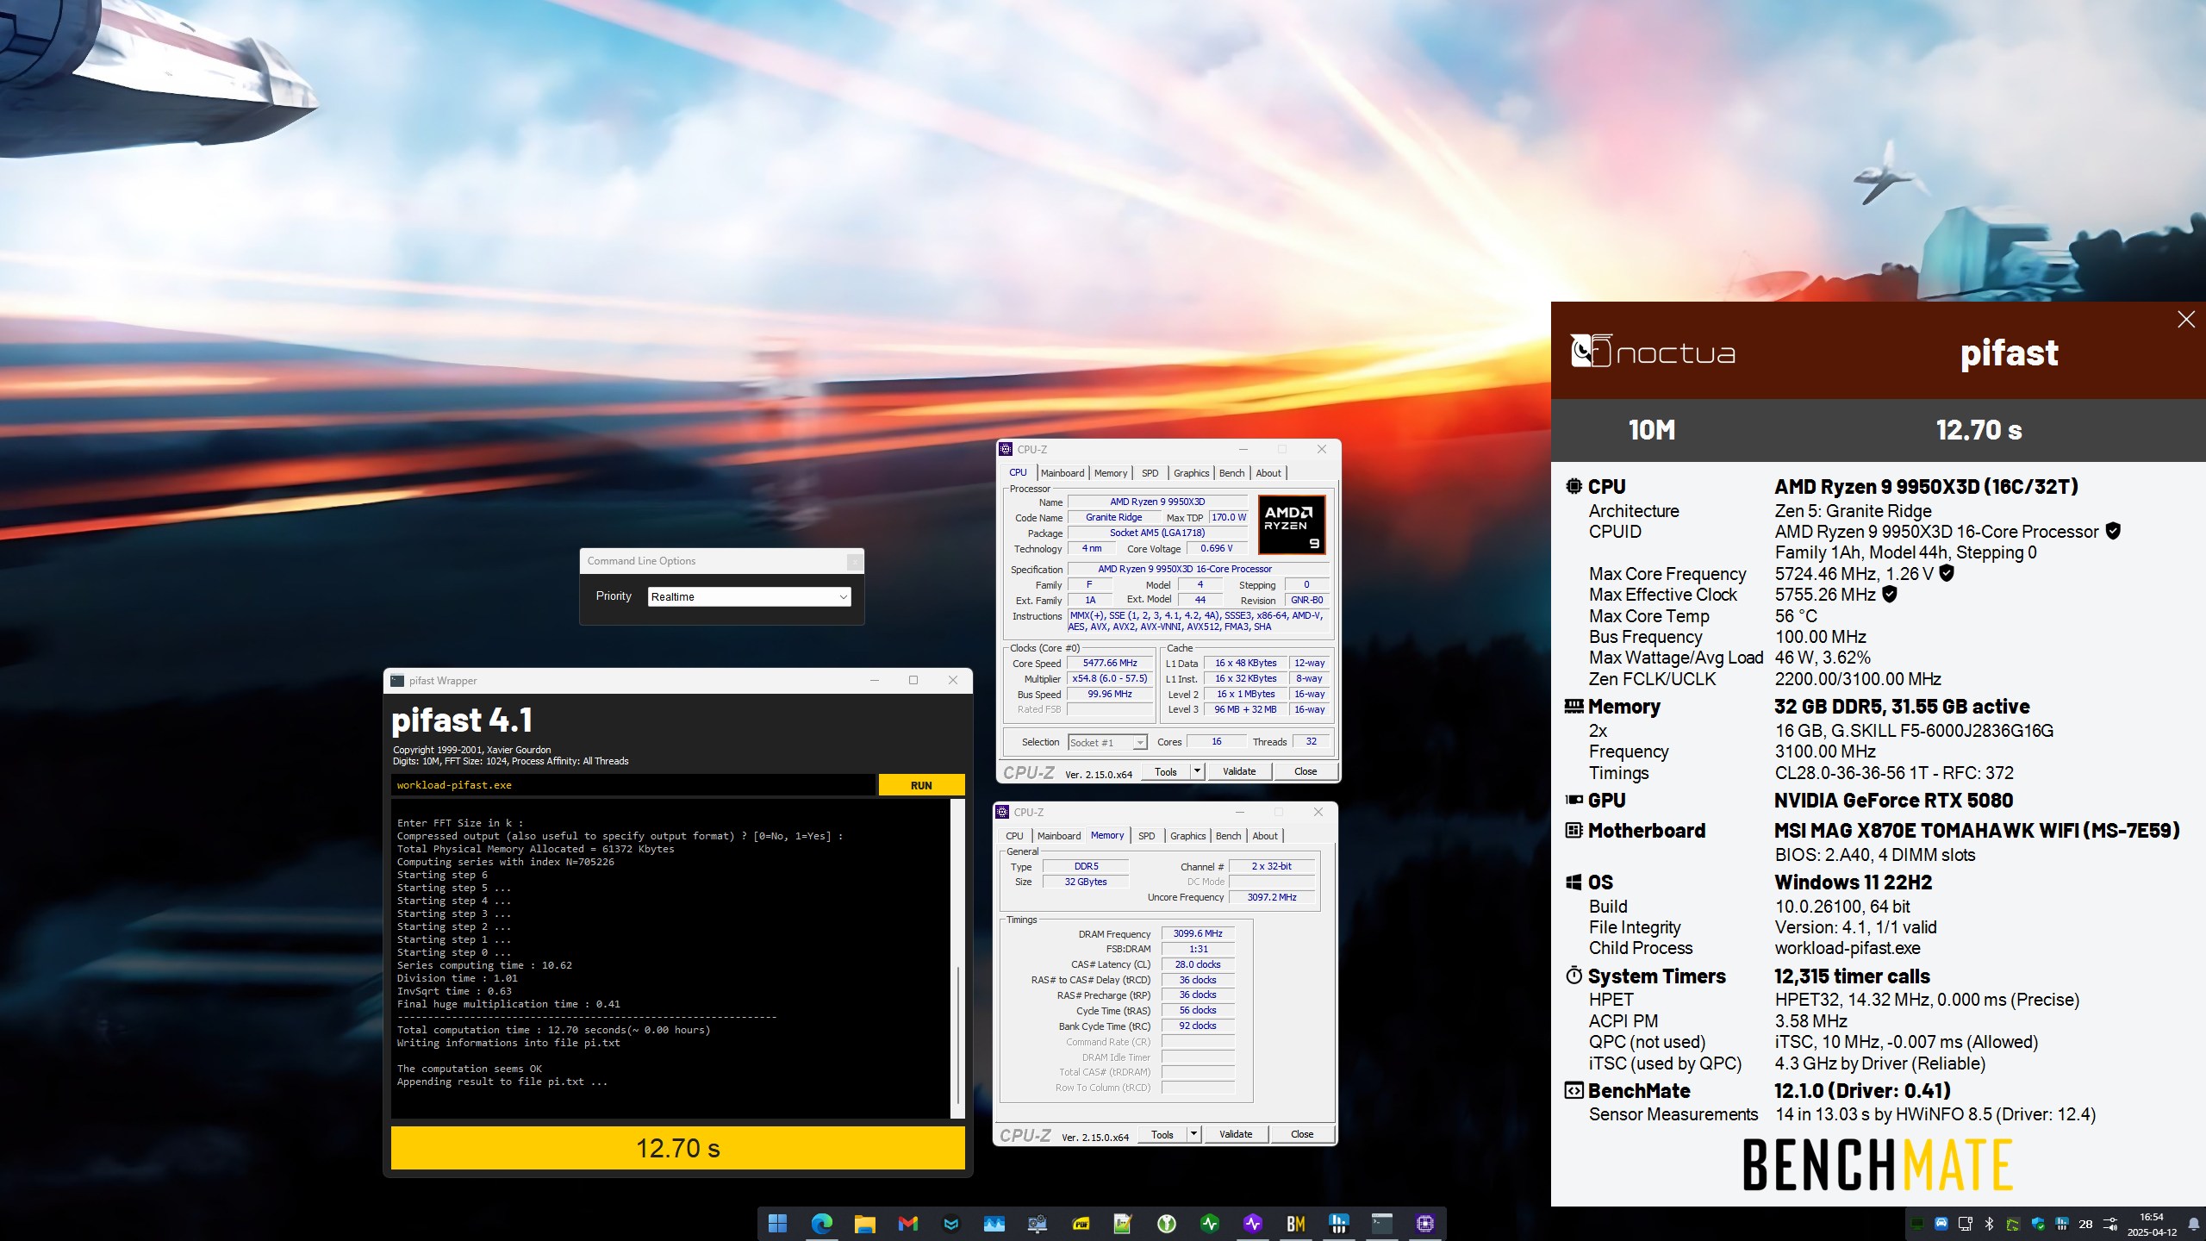
Task: Click the green monitor tray icon
Action: [1916, 1224]
